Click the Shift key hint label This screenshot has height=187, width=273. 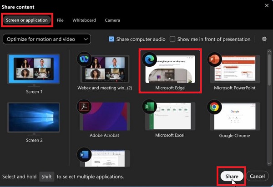[x=46, y=177]
